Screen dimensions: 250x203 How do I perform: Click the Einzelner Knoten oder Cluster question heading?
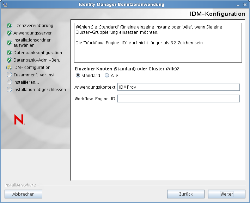127,69
